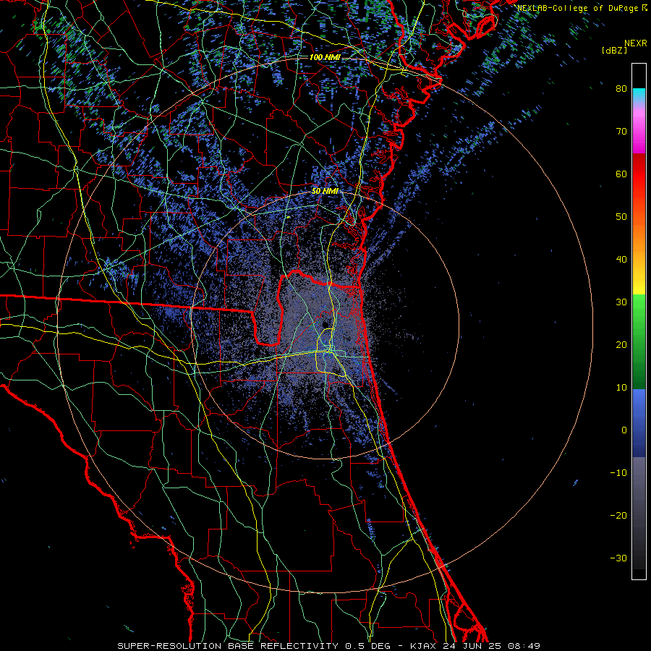The height and width of the screenshot is (651, 651).
Task: Select the 70 value on the dBZ scale
Action: [x=621, y=132]
